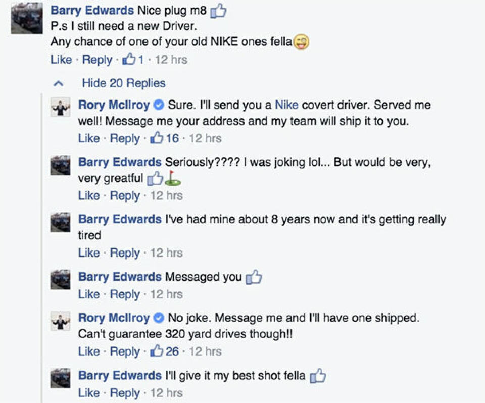This screenshot has width=485, height=403.
Task: Click the 26 likes thumbs-up icon
Action: (157, 351)
